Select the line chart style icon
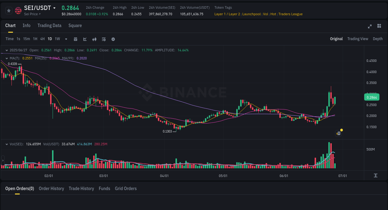The width and height of the screenshot is (388, 210). (85, 39)
